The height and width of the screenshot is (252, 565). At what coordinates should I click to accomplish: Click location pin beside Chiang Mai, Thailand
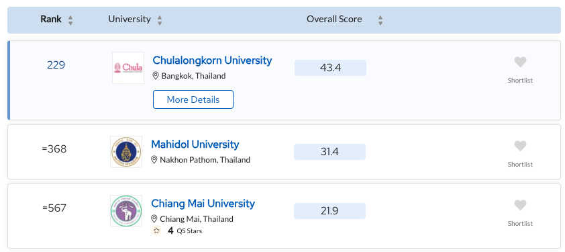pyautogui.click(x=154, y=219)
